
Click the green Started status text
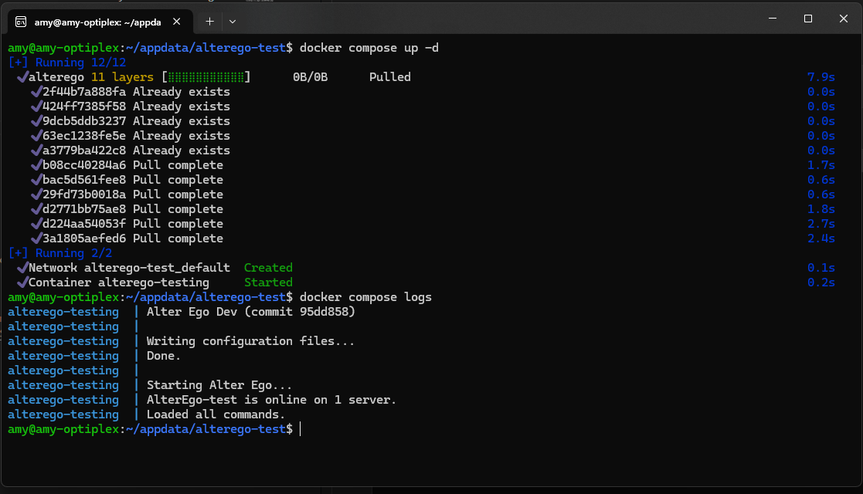pos(268,283)
